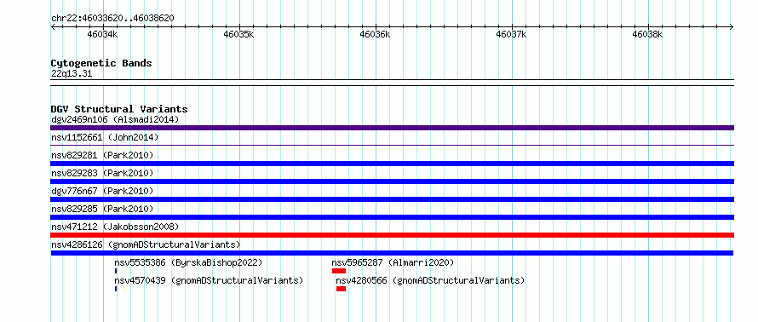Click the 22q13.31 band label
The width and height of the screenshot is (758, 322).
[72, 74]
